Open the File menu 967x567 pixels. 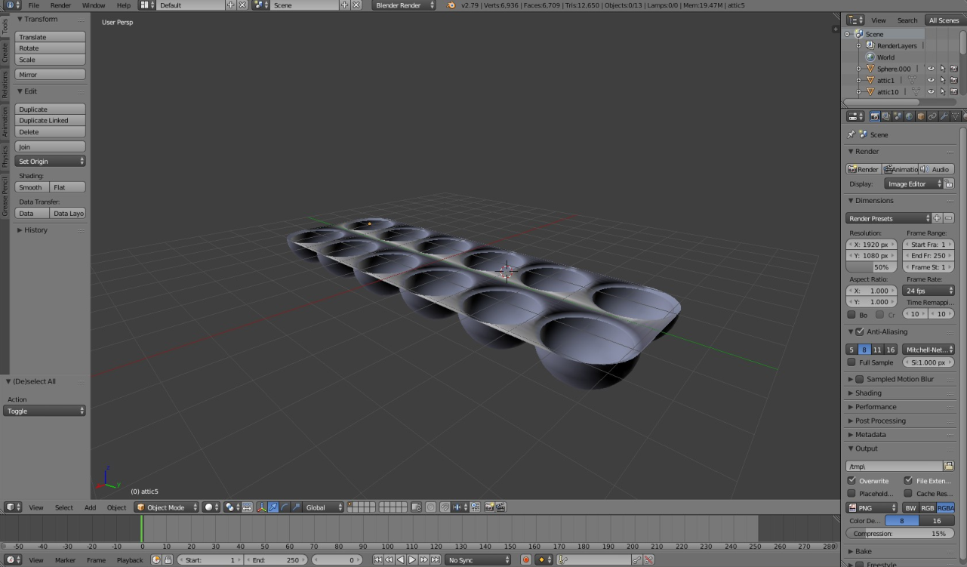click(34, 5)
